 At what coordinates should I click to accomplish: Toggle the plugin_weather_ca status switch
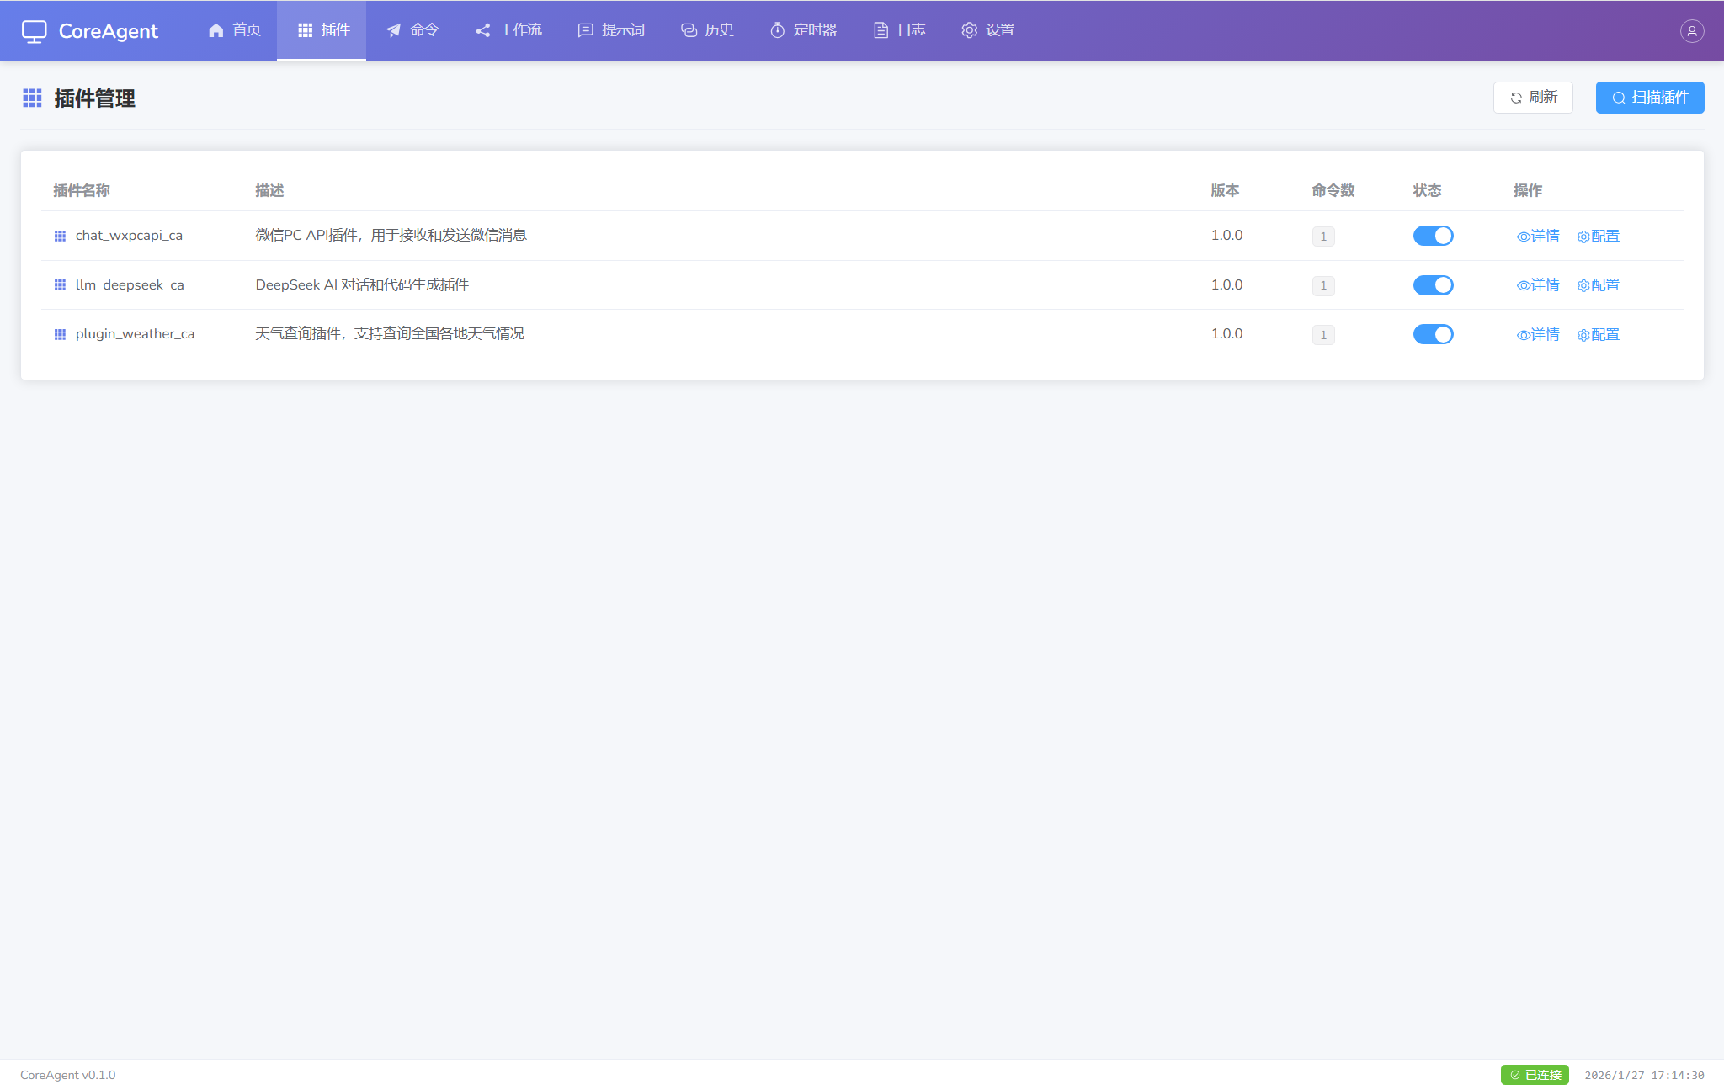pos(1433,334)
